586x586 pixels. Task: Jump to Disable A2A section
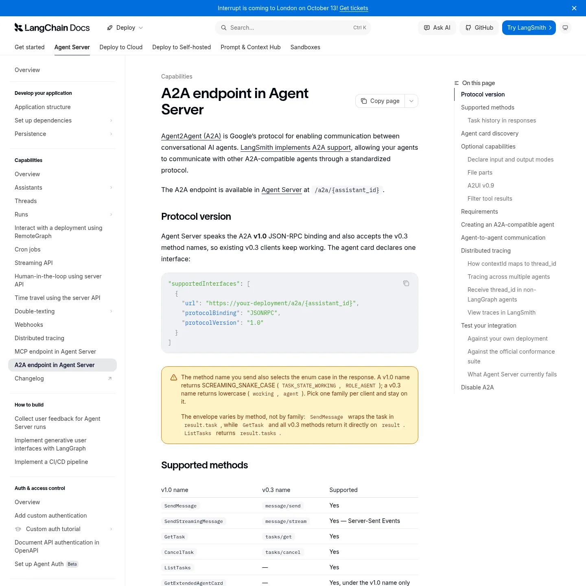click(x=477, y=387)
